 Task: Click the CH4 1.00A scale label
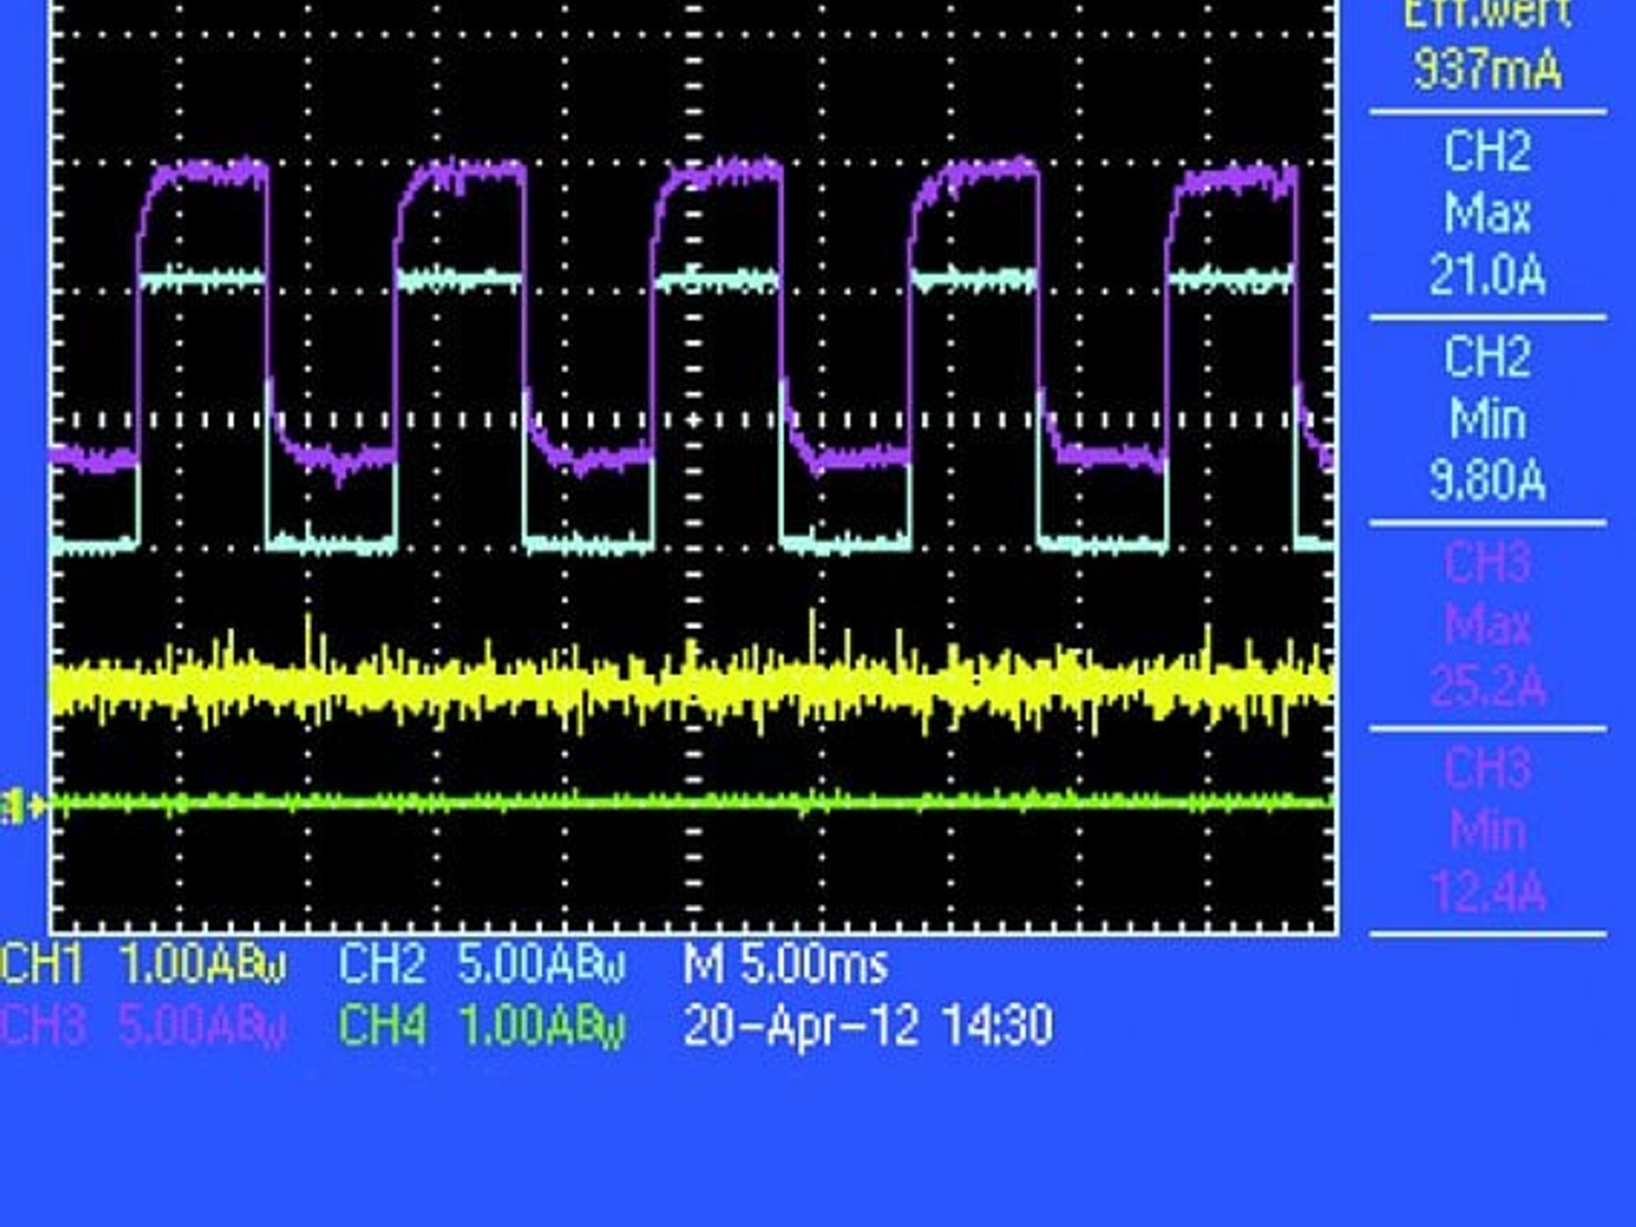482,1025
